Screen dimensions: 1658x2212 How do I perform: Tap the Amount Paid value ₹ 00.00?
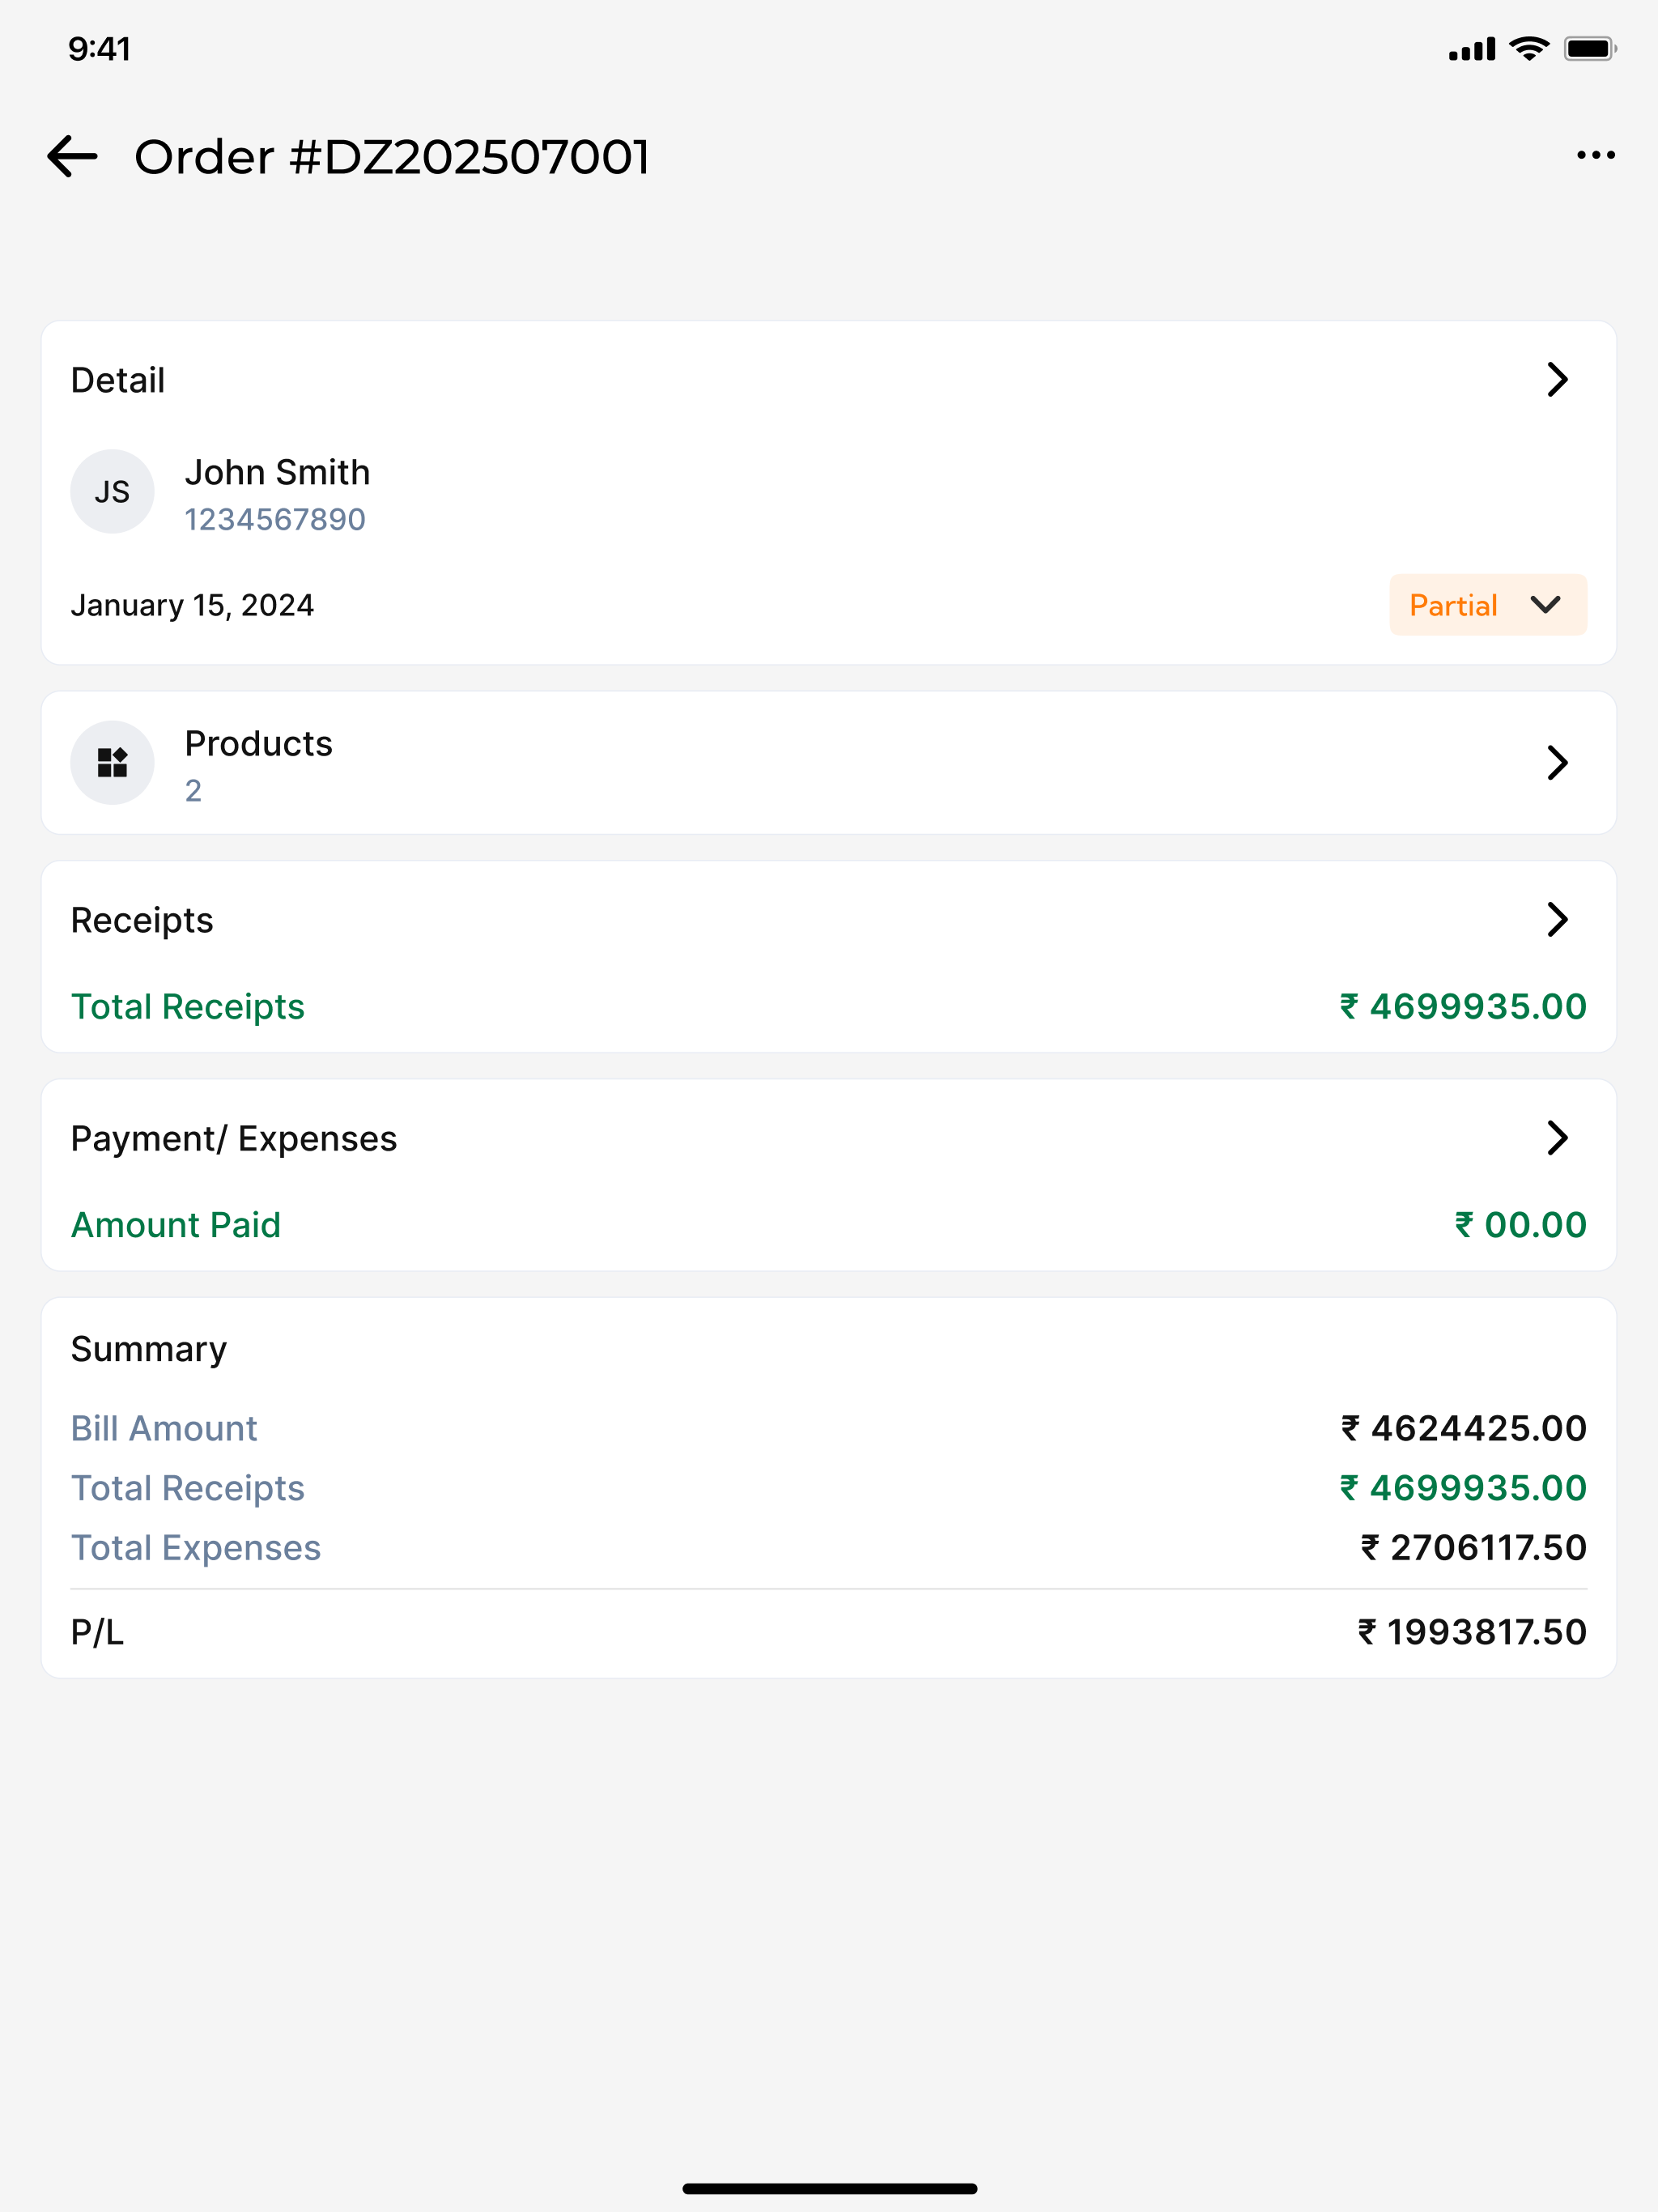click(1520, 1225)
